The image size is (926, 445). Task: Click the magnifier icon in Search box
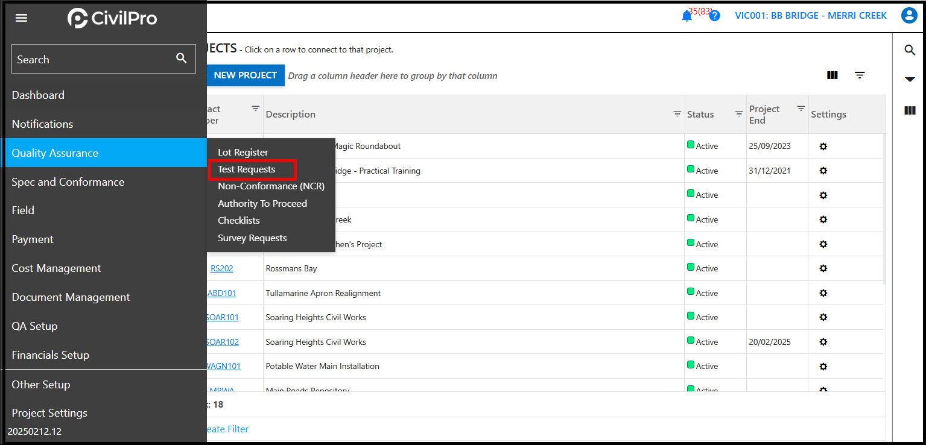tap(181, 58)
